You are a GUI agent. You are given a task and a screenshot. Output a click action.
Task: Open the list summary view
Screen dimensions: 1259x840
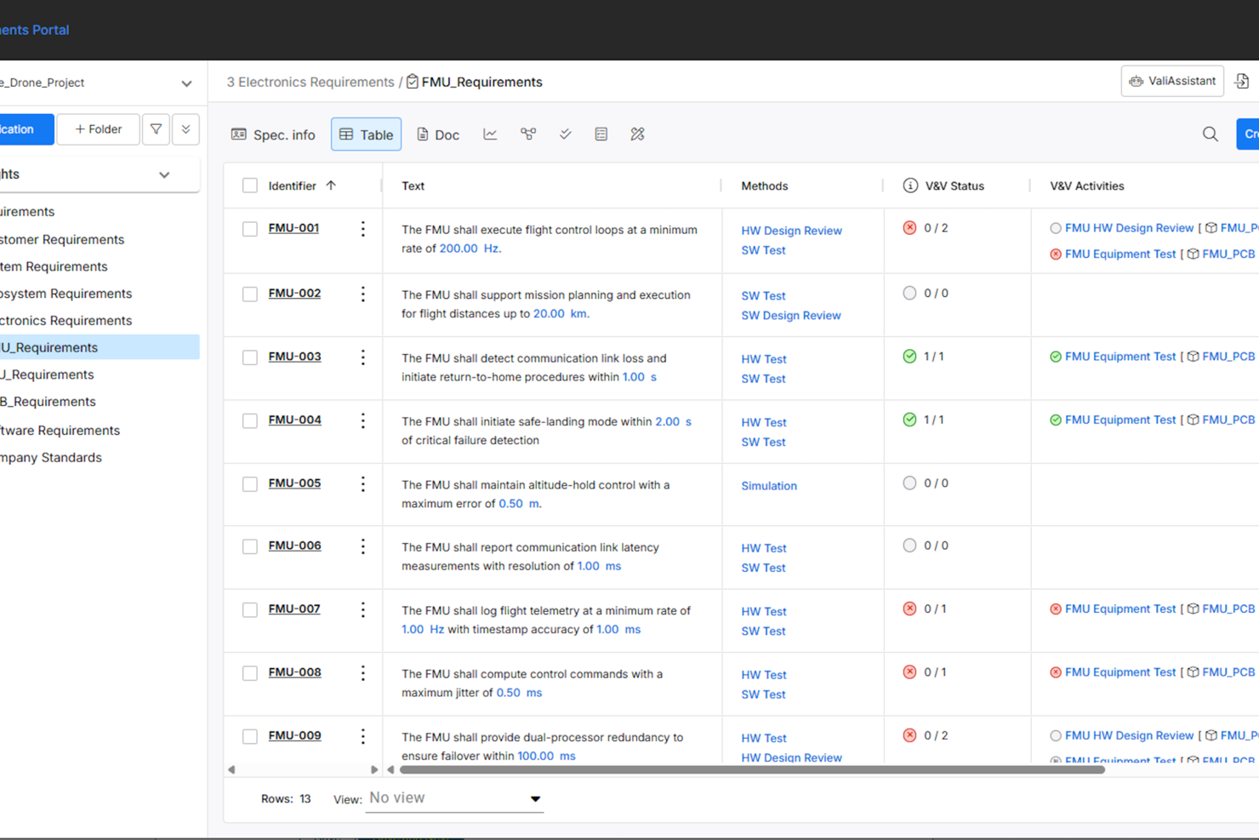[x=601, y=134]
